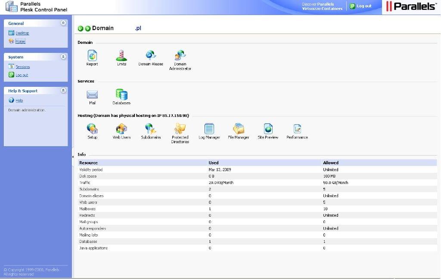Select the Autoresponders row label
The height and width of the screenshot is (279, 441).
click(x=93, y=228)
